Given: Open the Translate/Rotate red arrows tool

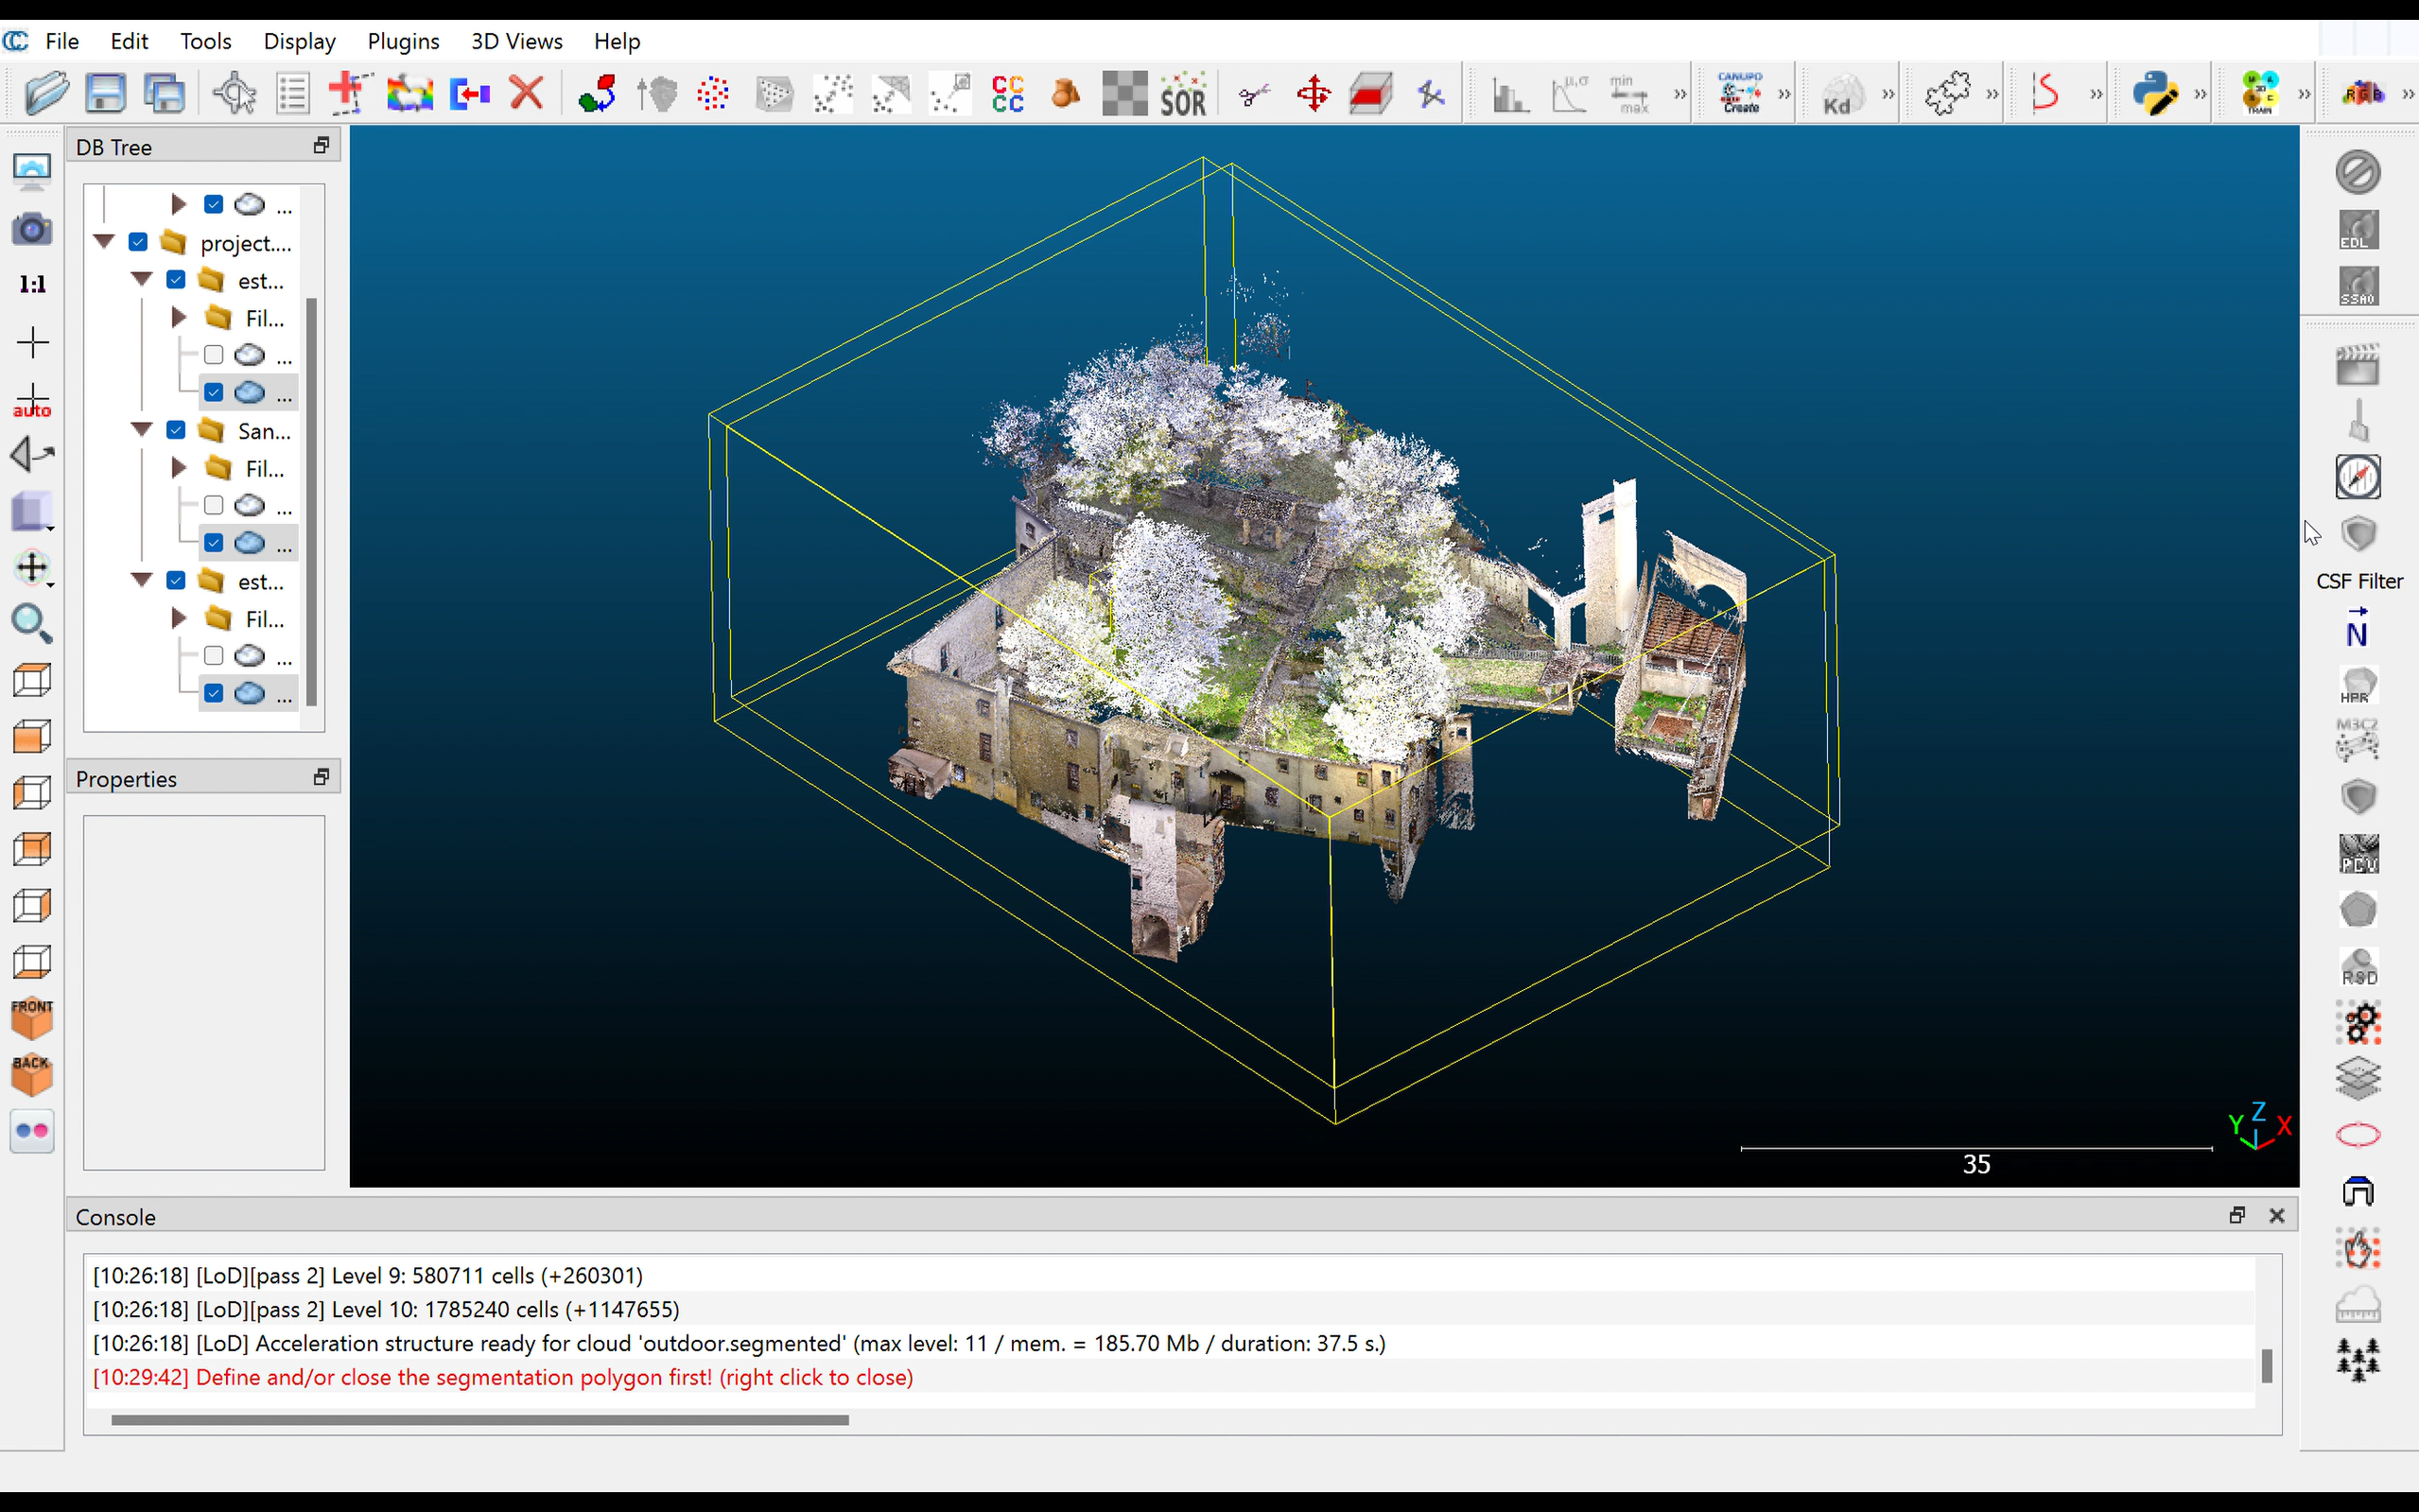Looking at the screenshot, I should [x=1313, y=94].
